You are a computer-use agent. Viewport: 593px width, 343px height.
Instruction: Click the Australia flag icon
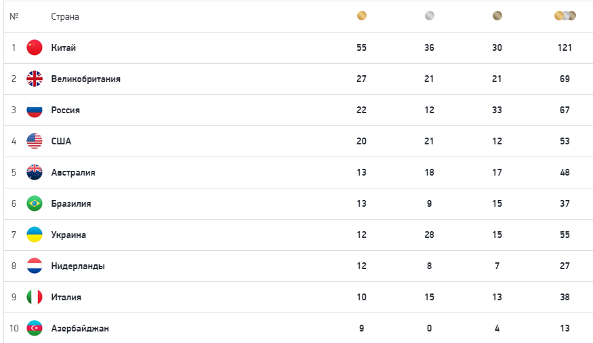click(x=35, y=172)
